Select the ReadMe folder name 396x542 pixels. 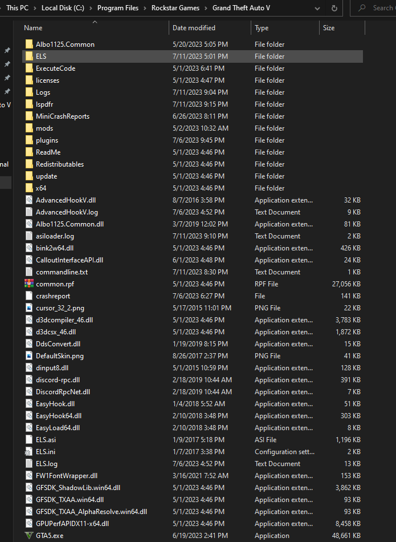pyautogui.click(x=48, y=152)
